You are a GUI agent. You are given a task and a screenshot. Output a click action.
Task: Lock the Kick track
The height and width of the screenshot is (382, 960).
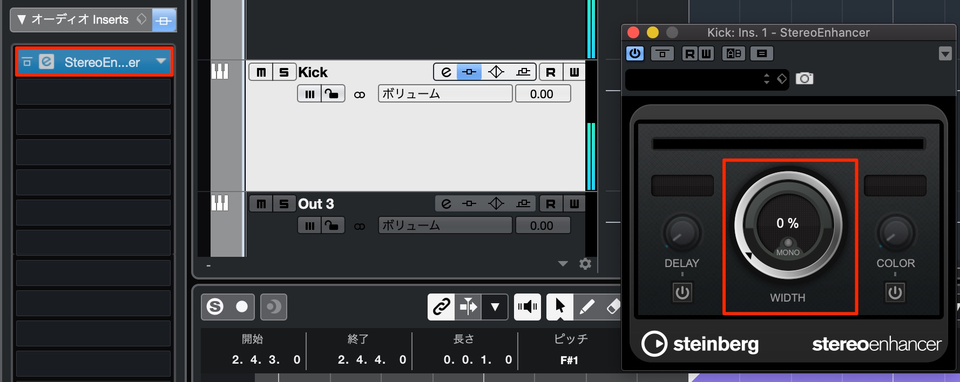tap(333, 94)
